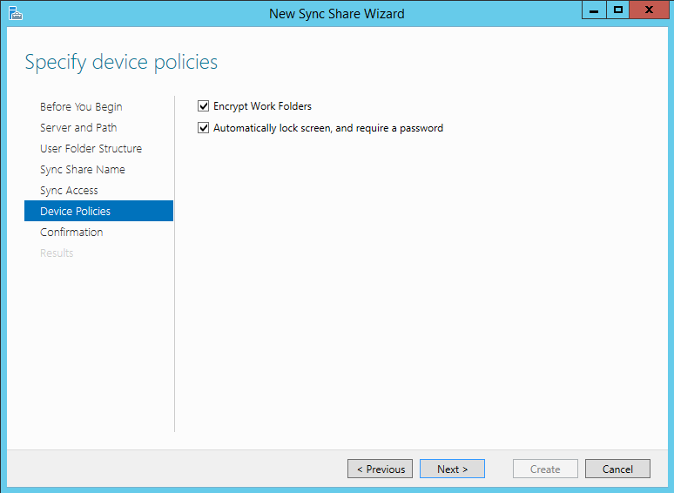This screenshot has width=674, height=493.
Task: Close the wizard with the red X
Action: point(649,10)
